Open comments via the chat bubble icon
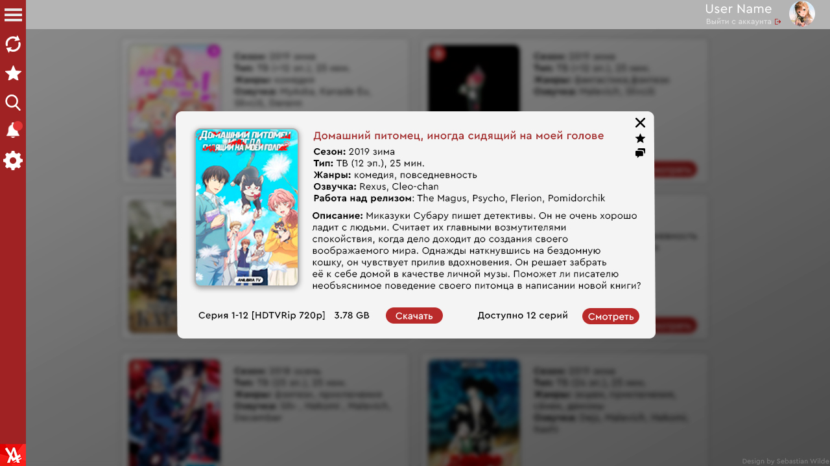 [640, 153]
